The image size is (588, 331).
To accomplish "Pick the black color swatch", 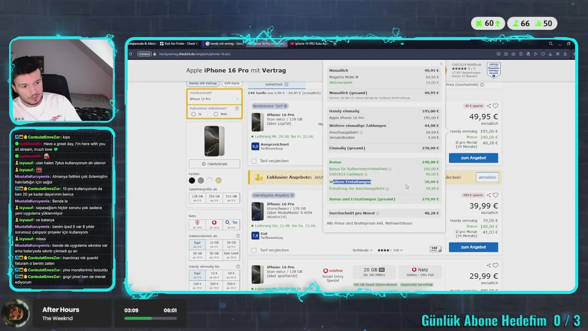I will 192,180.
